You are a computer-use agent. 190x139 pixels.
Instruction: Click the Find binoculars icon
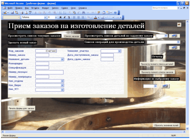coord(83,12)
